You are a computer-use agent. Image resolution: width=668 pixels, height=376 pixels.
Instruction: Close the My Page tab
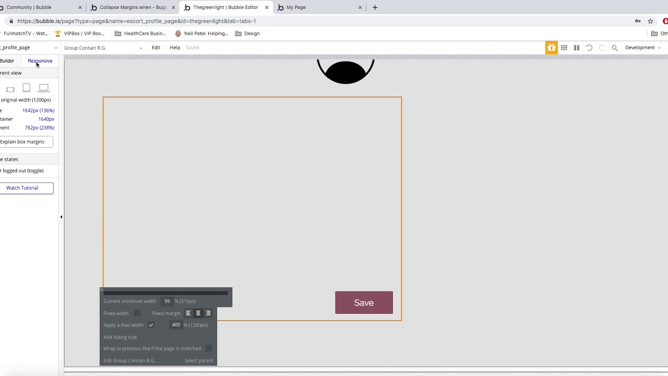360,7
